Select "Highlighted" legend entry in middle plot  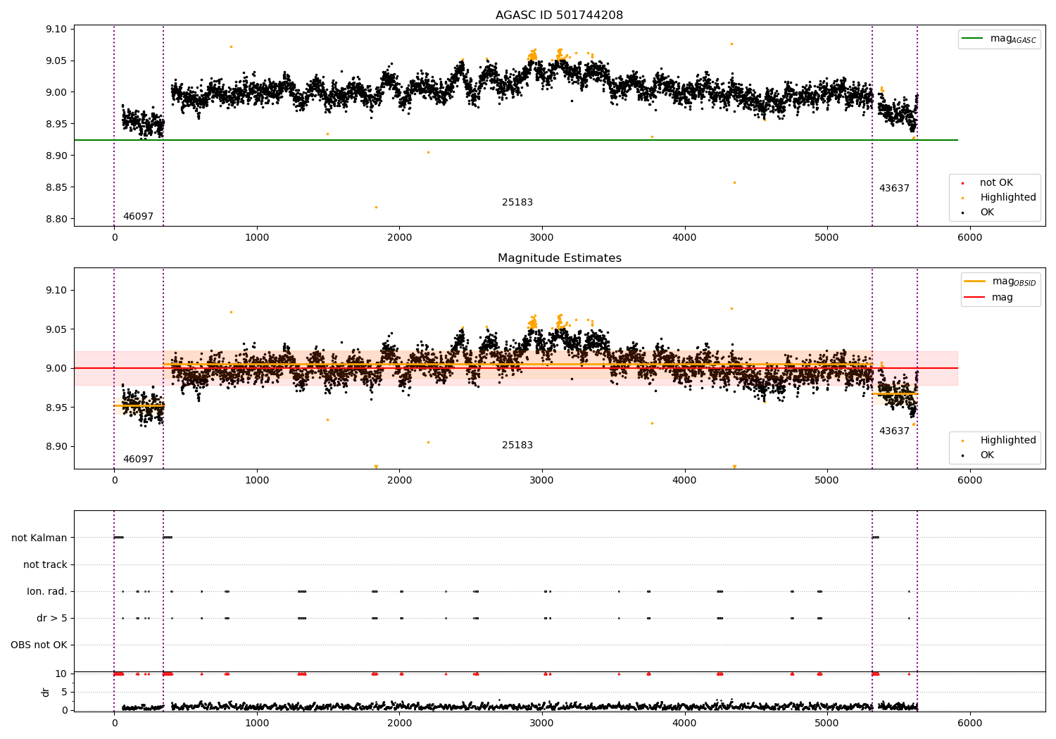coord(1007,441)
